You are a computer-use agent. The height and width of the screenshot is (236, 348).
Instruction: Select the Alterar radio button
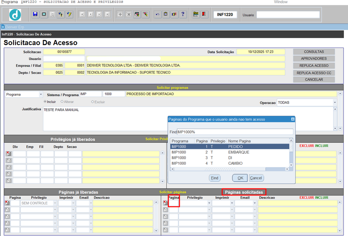tap(62, 102)
